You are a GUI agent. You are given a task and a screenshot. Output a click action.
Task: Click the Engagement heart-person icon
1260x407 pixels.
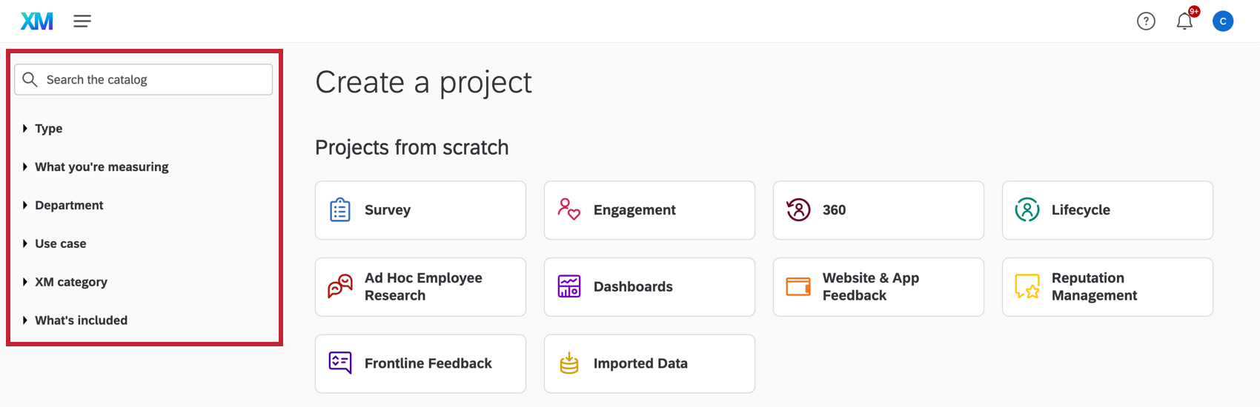[568, 210]
